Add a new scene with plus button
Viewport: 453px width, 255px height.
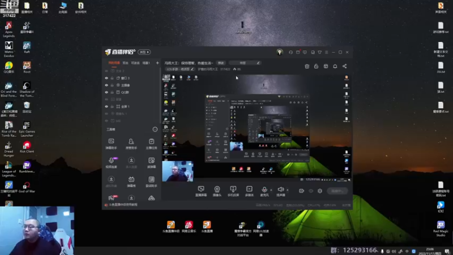click(x=157, y=63)
